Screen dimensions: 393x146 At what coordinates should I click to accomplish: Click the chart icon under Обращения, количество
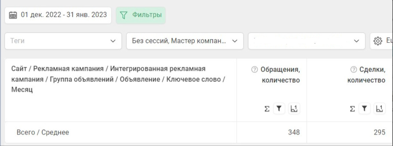coord(294,109)
